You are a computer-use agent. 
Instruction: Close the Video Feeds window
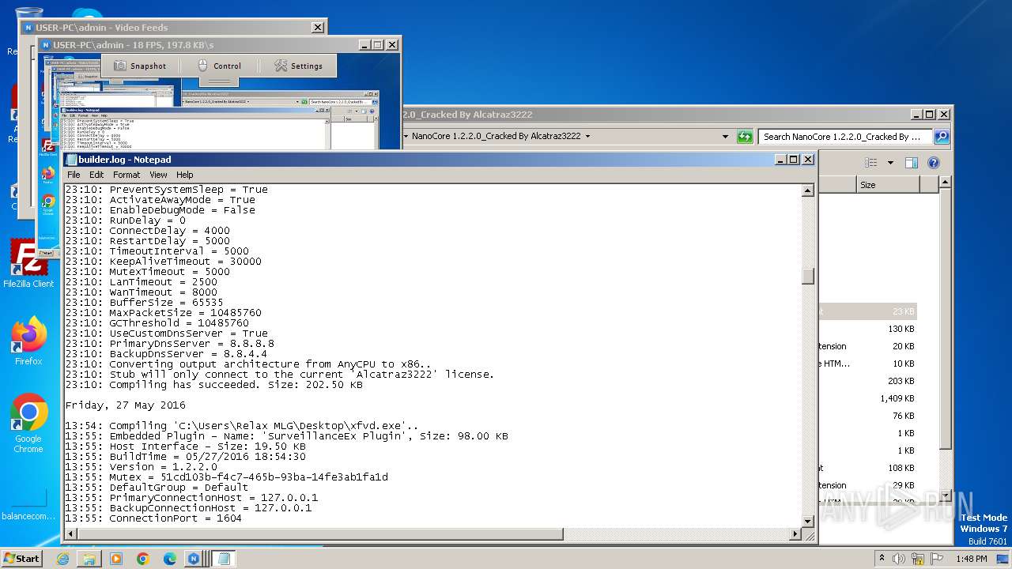318,27
